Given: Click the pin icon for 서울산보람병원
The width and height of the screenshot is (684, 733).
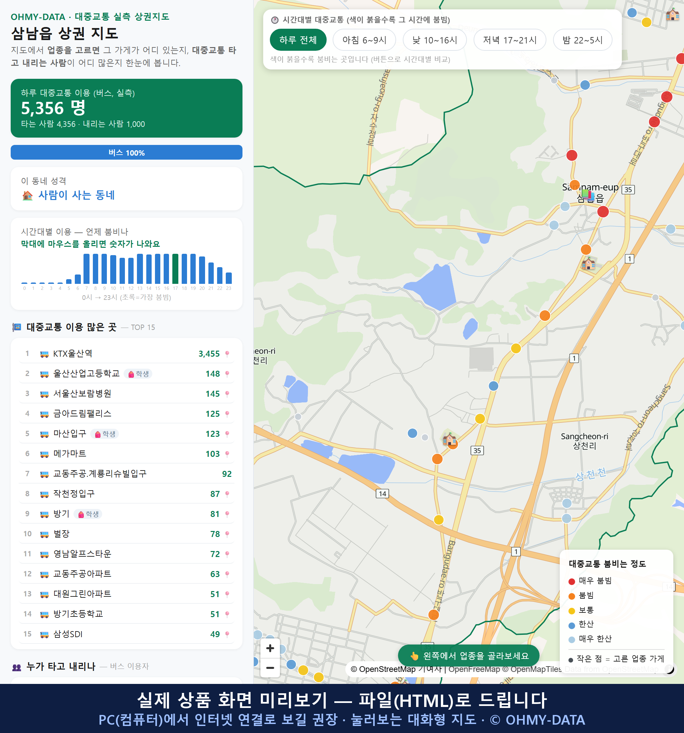Looking at the screenshot, I should coord(227,394).
